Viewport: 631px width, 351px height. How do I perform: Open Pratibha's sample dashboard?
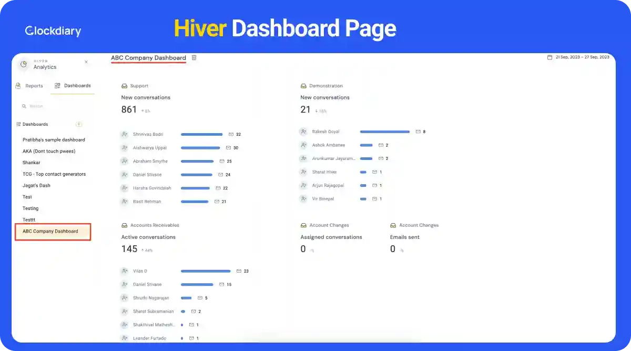point(54,140)
